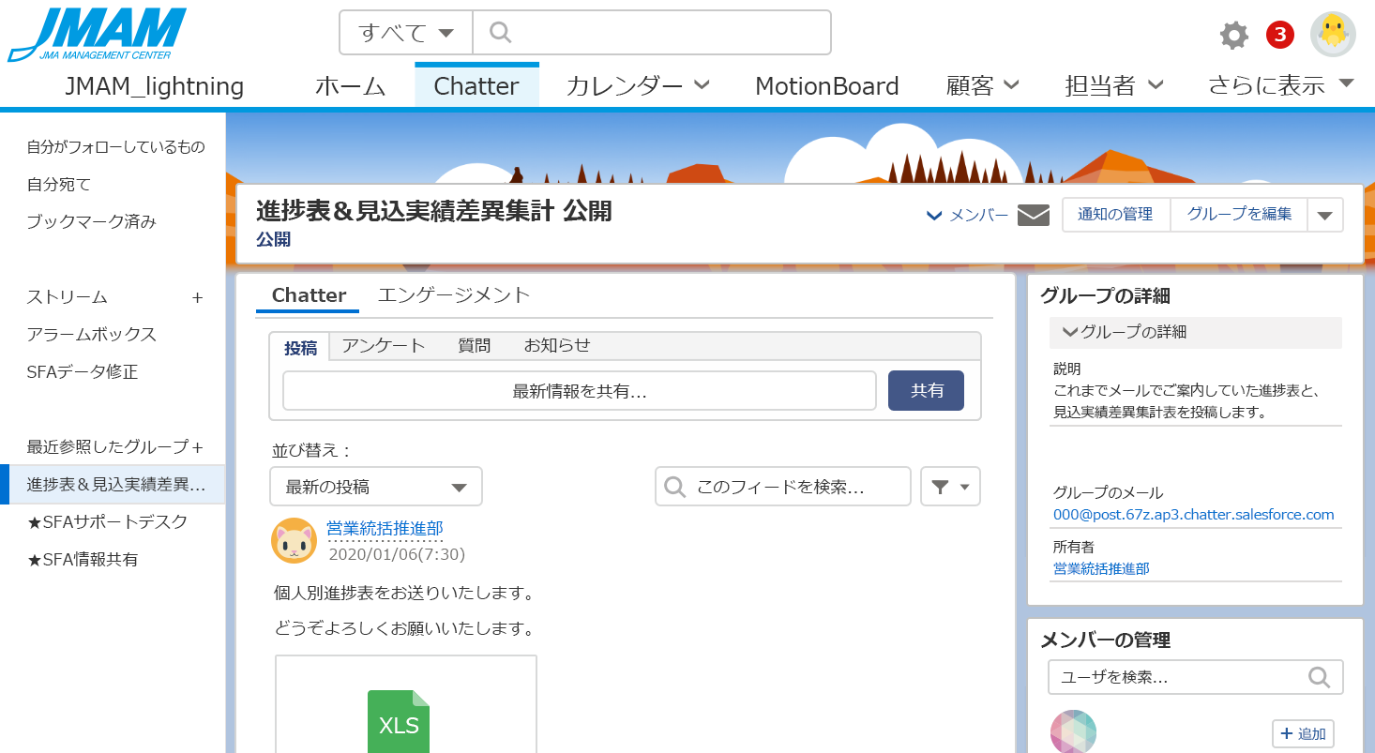
Task: Click the plus icon next to ストリーム
Action: click(x=197, y=297)
